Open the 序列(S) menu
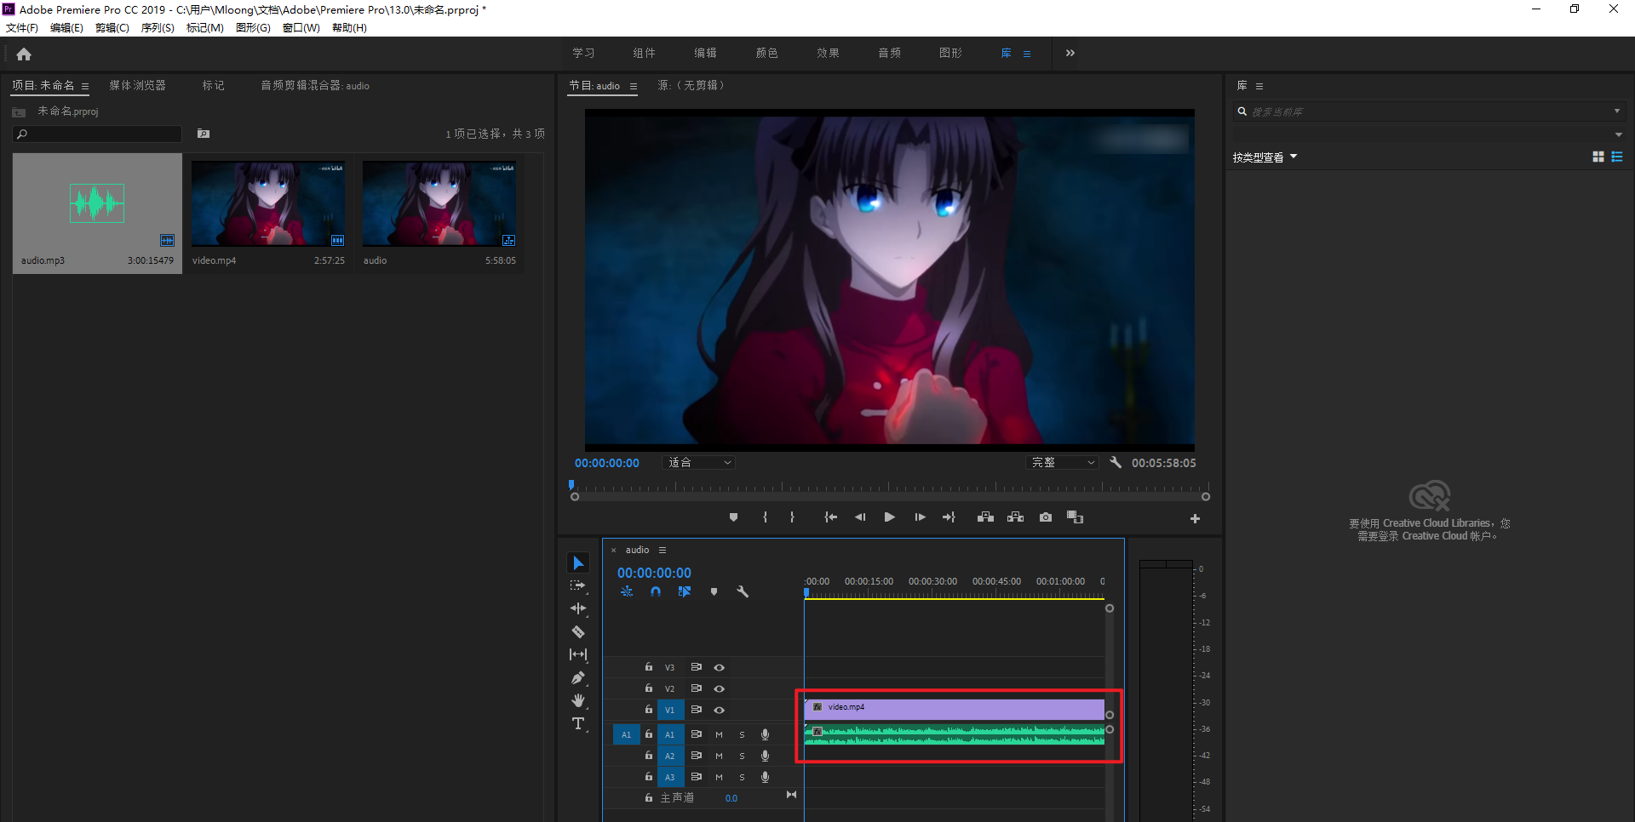The width and height of the screenshot is (1635, 822). click(x=158, y=28)
